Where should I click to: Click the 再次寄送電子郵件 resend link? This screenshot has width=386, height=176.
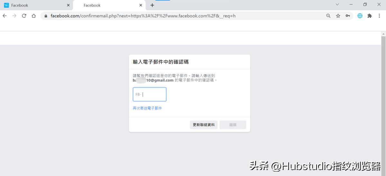147,108
